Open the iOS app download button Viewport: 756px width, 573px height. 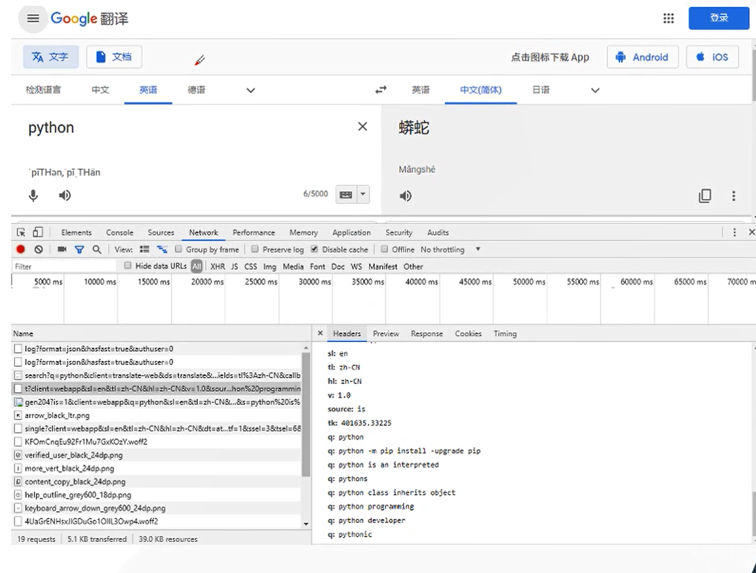click(713, 57)
